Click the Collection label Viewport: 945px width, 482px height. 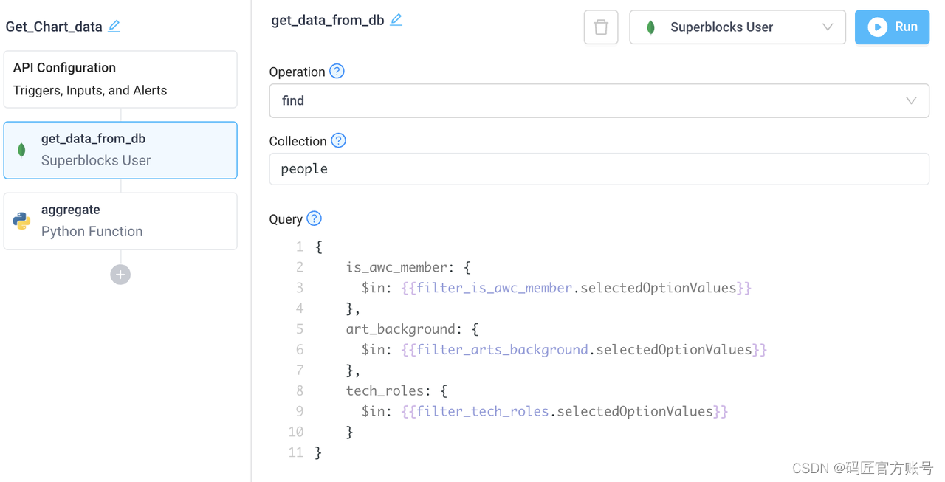[298, 142]
